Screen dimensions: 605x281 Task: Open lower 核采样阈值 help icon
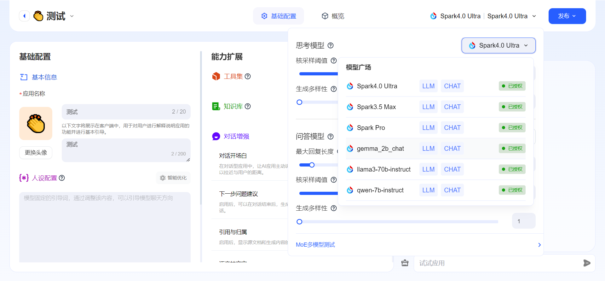click(334, 180)
